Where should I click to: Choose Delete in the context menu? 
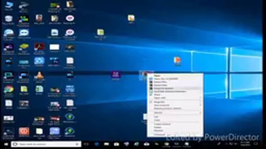click(x=175, y=127)
